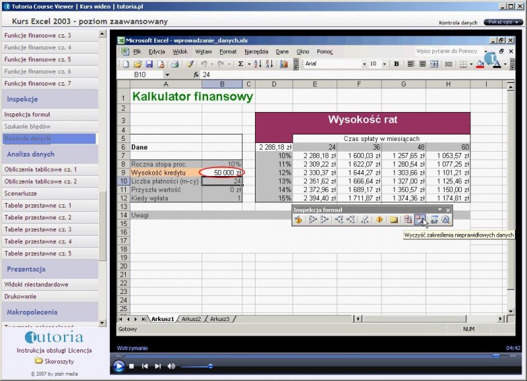
Task: Click Trace Precedents icon in Inspekcja formuł toolbar
Action: [x=312, y=220]
